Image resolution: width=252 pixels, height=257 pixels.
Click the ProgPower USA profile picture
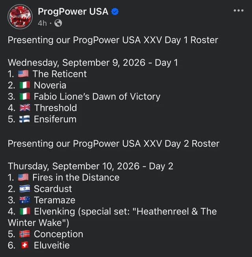20,17
